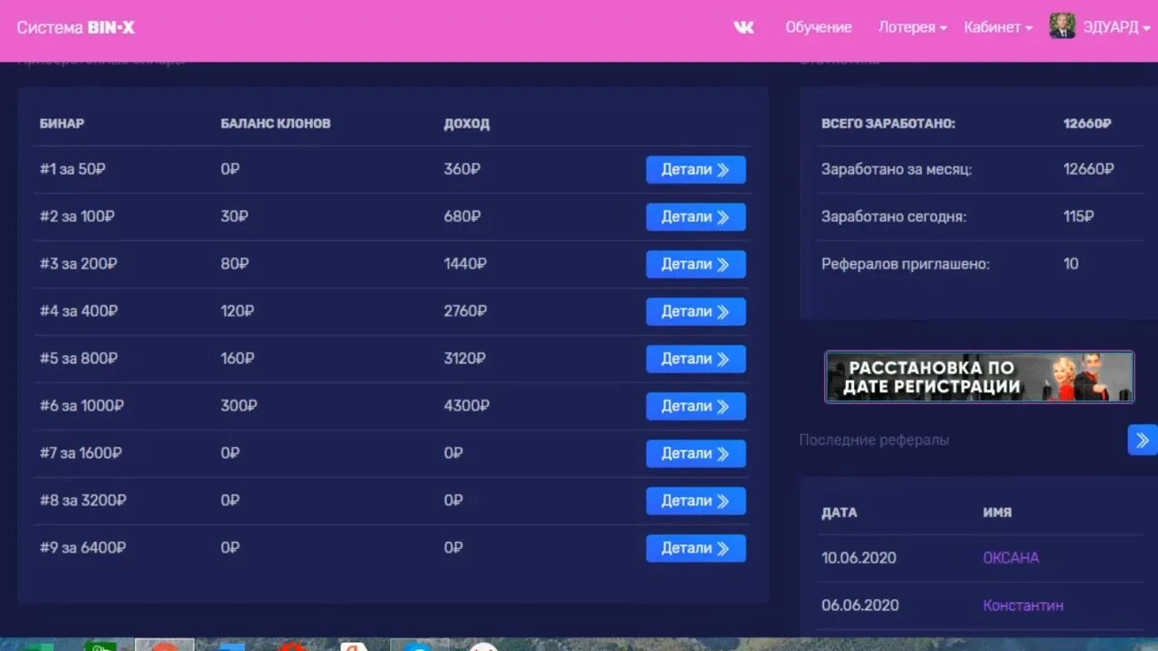Click the #6 за 1000₽ binar name
Screen dimensions: 1158x651
(x=81, y=406)
